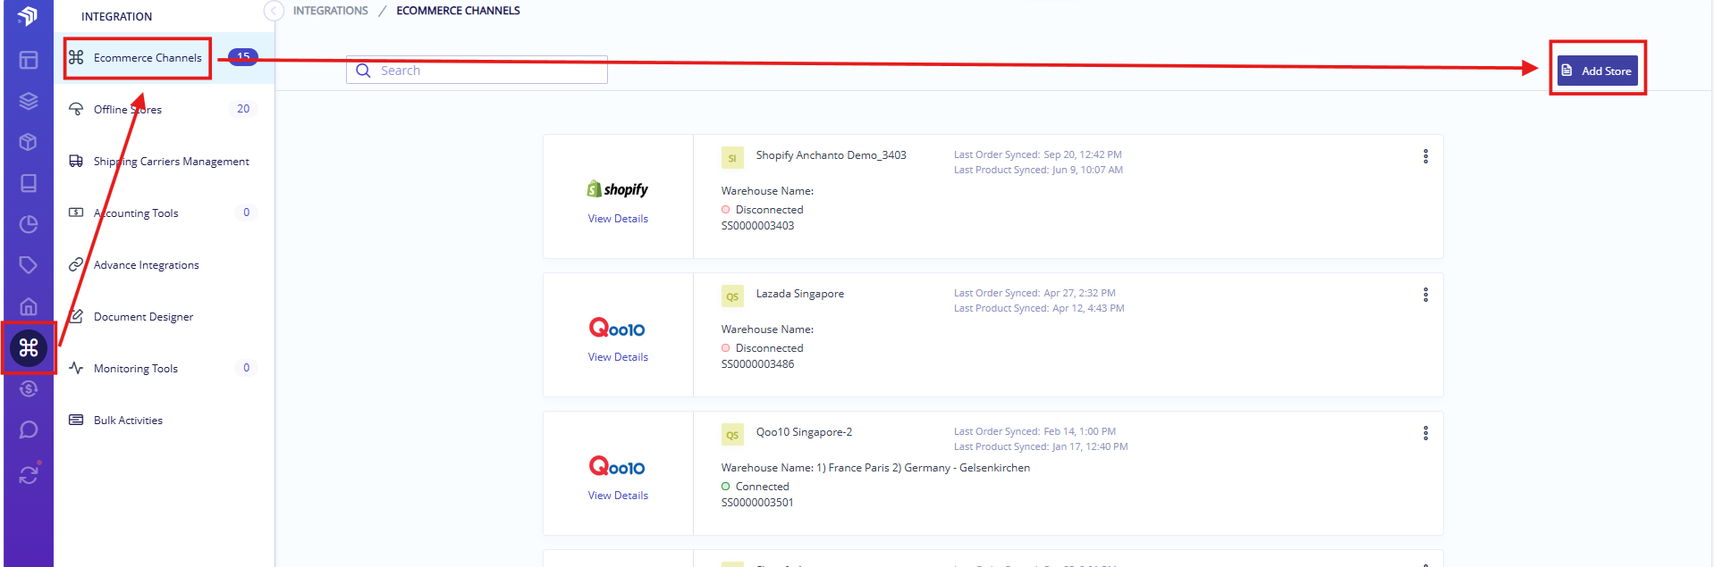Open Document Designer menu item

coord(165,317)
